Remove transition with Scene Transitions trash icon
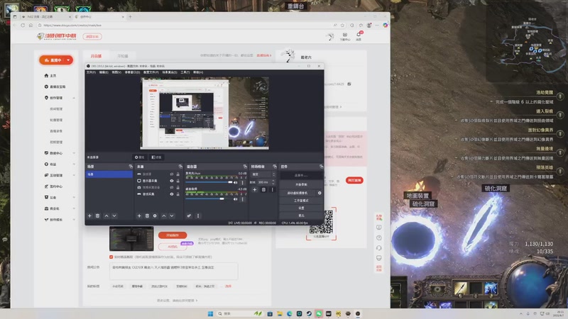 pyautogui.click(x=263, y=189)
